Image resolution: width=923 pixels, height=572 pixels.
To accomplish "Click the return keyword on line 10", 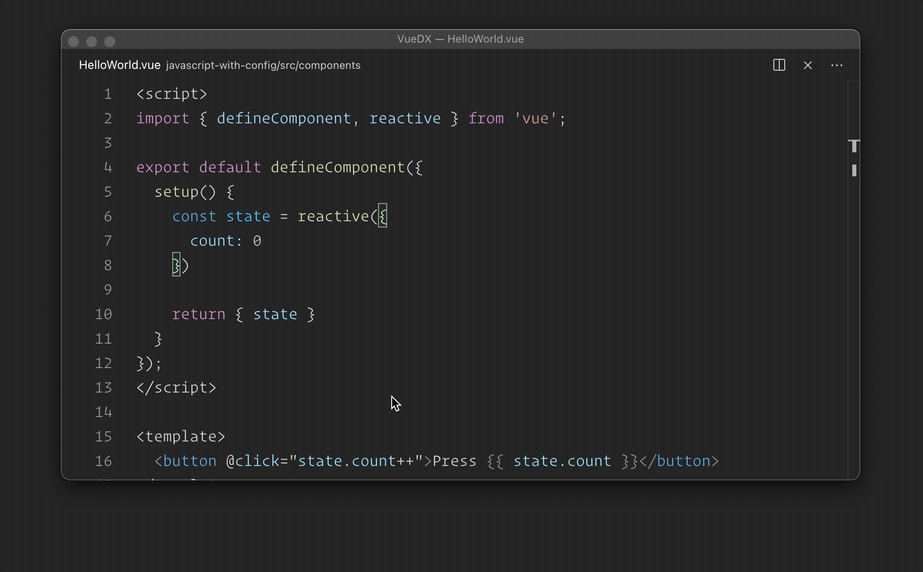I will pyautogui.click(x=199, y=314).
